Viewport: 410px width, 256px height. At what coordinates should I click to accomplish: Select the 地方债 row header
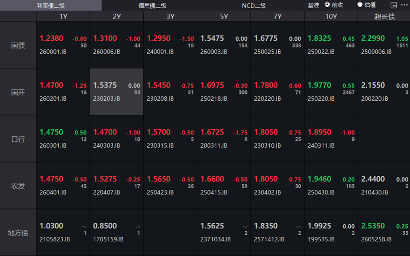(x=18, y=233)
